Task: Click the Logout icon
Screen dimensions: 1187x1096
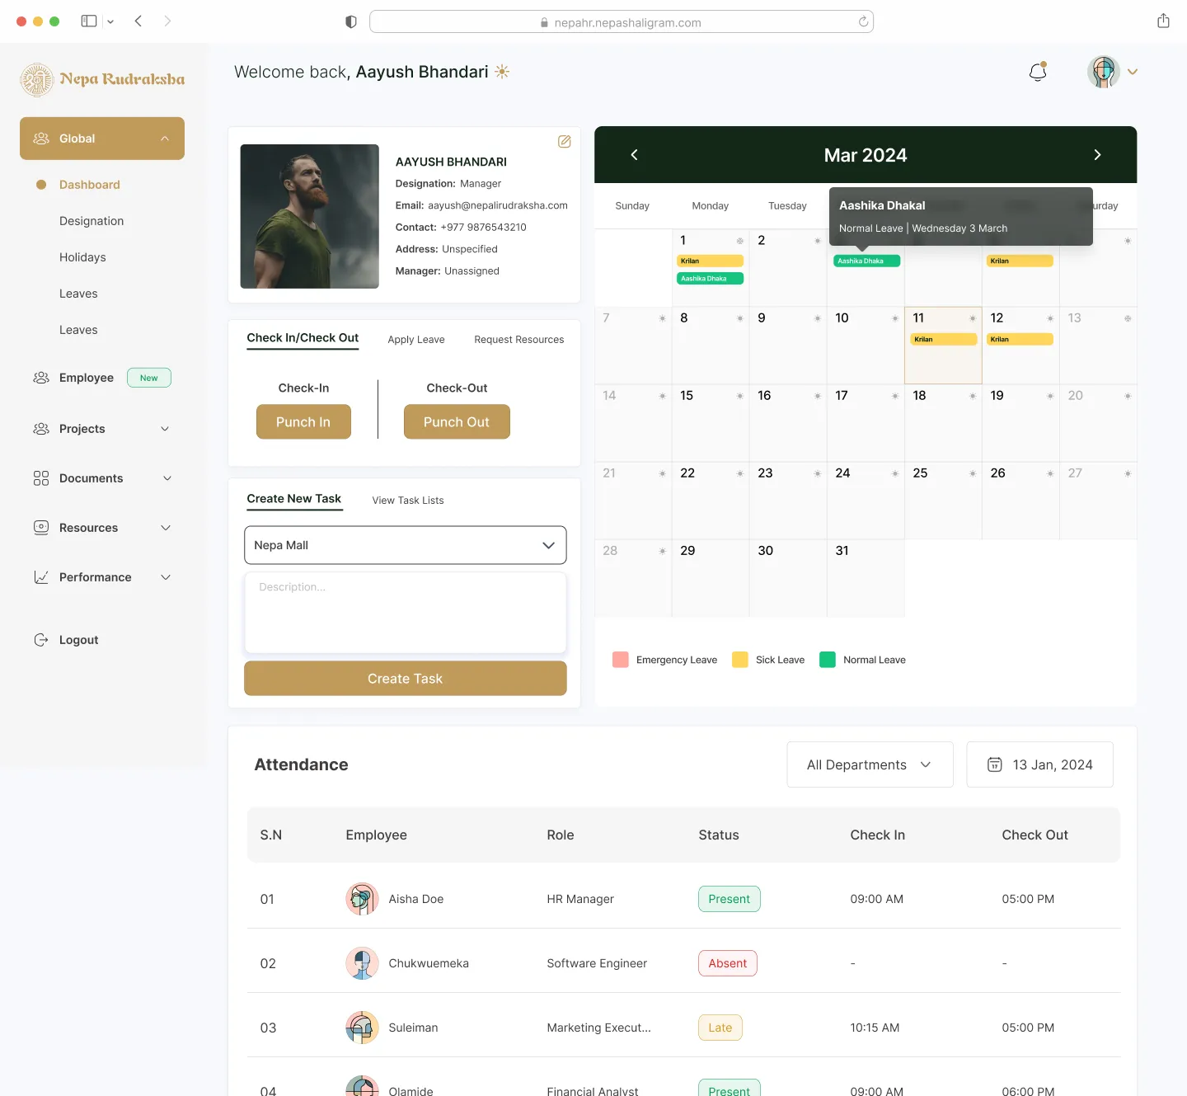Action: [40, 639]
